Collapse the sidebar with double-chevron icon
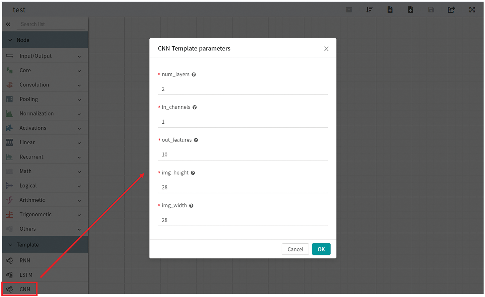 pos(8,24)
